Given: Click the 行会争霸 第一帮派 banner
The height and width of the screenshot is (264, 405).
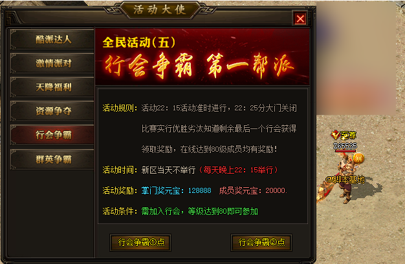Looking at the screenshot, I should (199, 66).
